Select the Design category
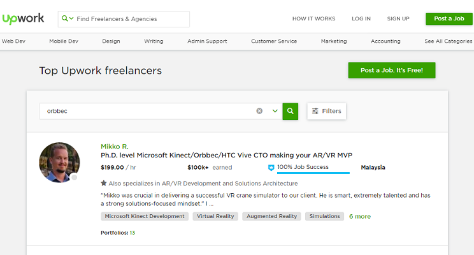This screenshot has height=255, width=474. coord(111,41)
